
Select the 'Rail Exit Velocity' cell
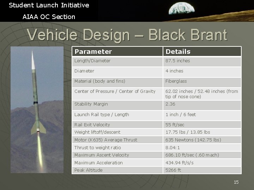117,125
